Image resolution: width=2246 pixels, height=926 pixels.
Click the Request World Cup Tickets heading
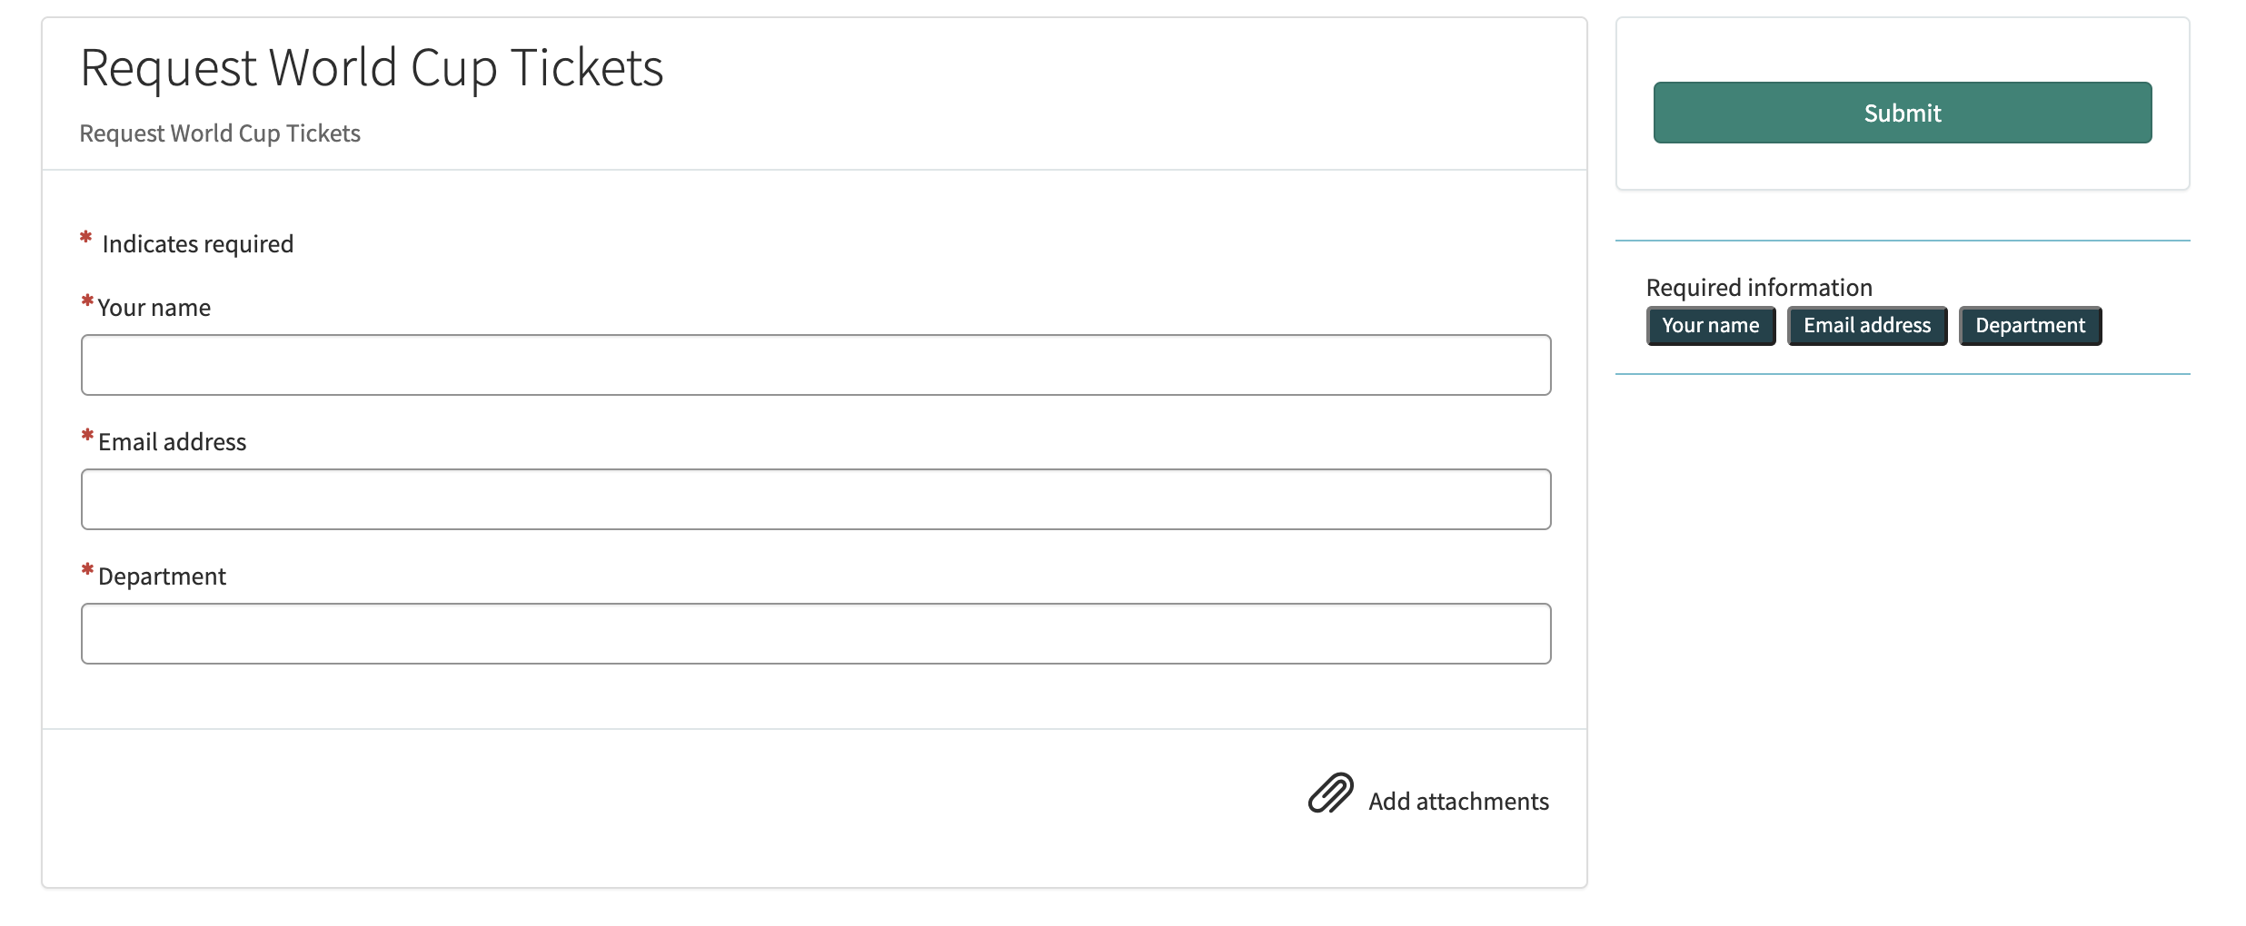(x=371, y=65)
